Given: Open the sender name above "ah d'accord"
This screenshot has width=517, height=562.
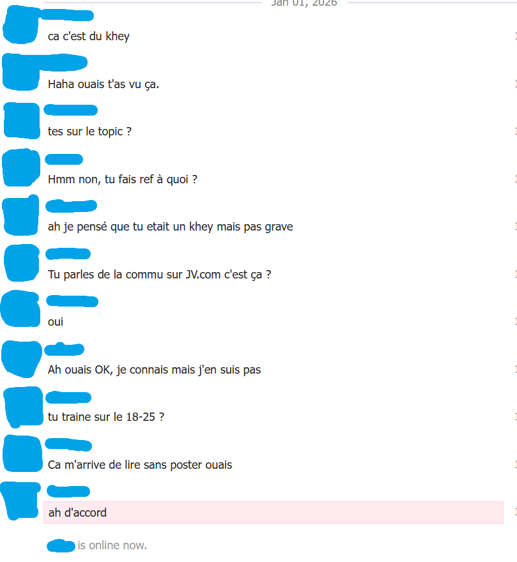Looking at the screenshot, I should (68, 491).
